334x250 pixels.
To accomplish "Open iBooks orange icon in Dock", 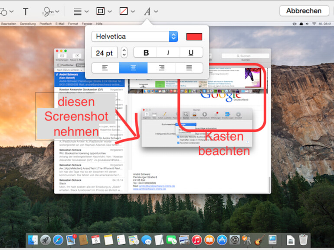I will (210, 240).
